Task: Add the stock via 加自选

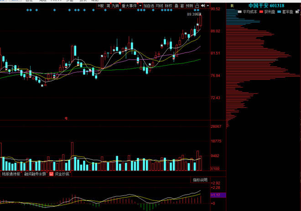Action: (148, 5)
